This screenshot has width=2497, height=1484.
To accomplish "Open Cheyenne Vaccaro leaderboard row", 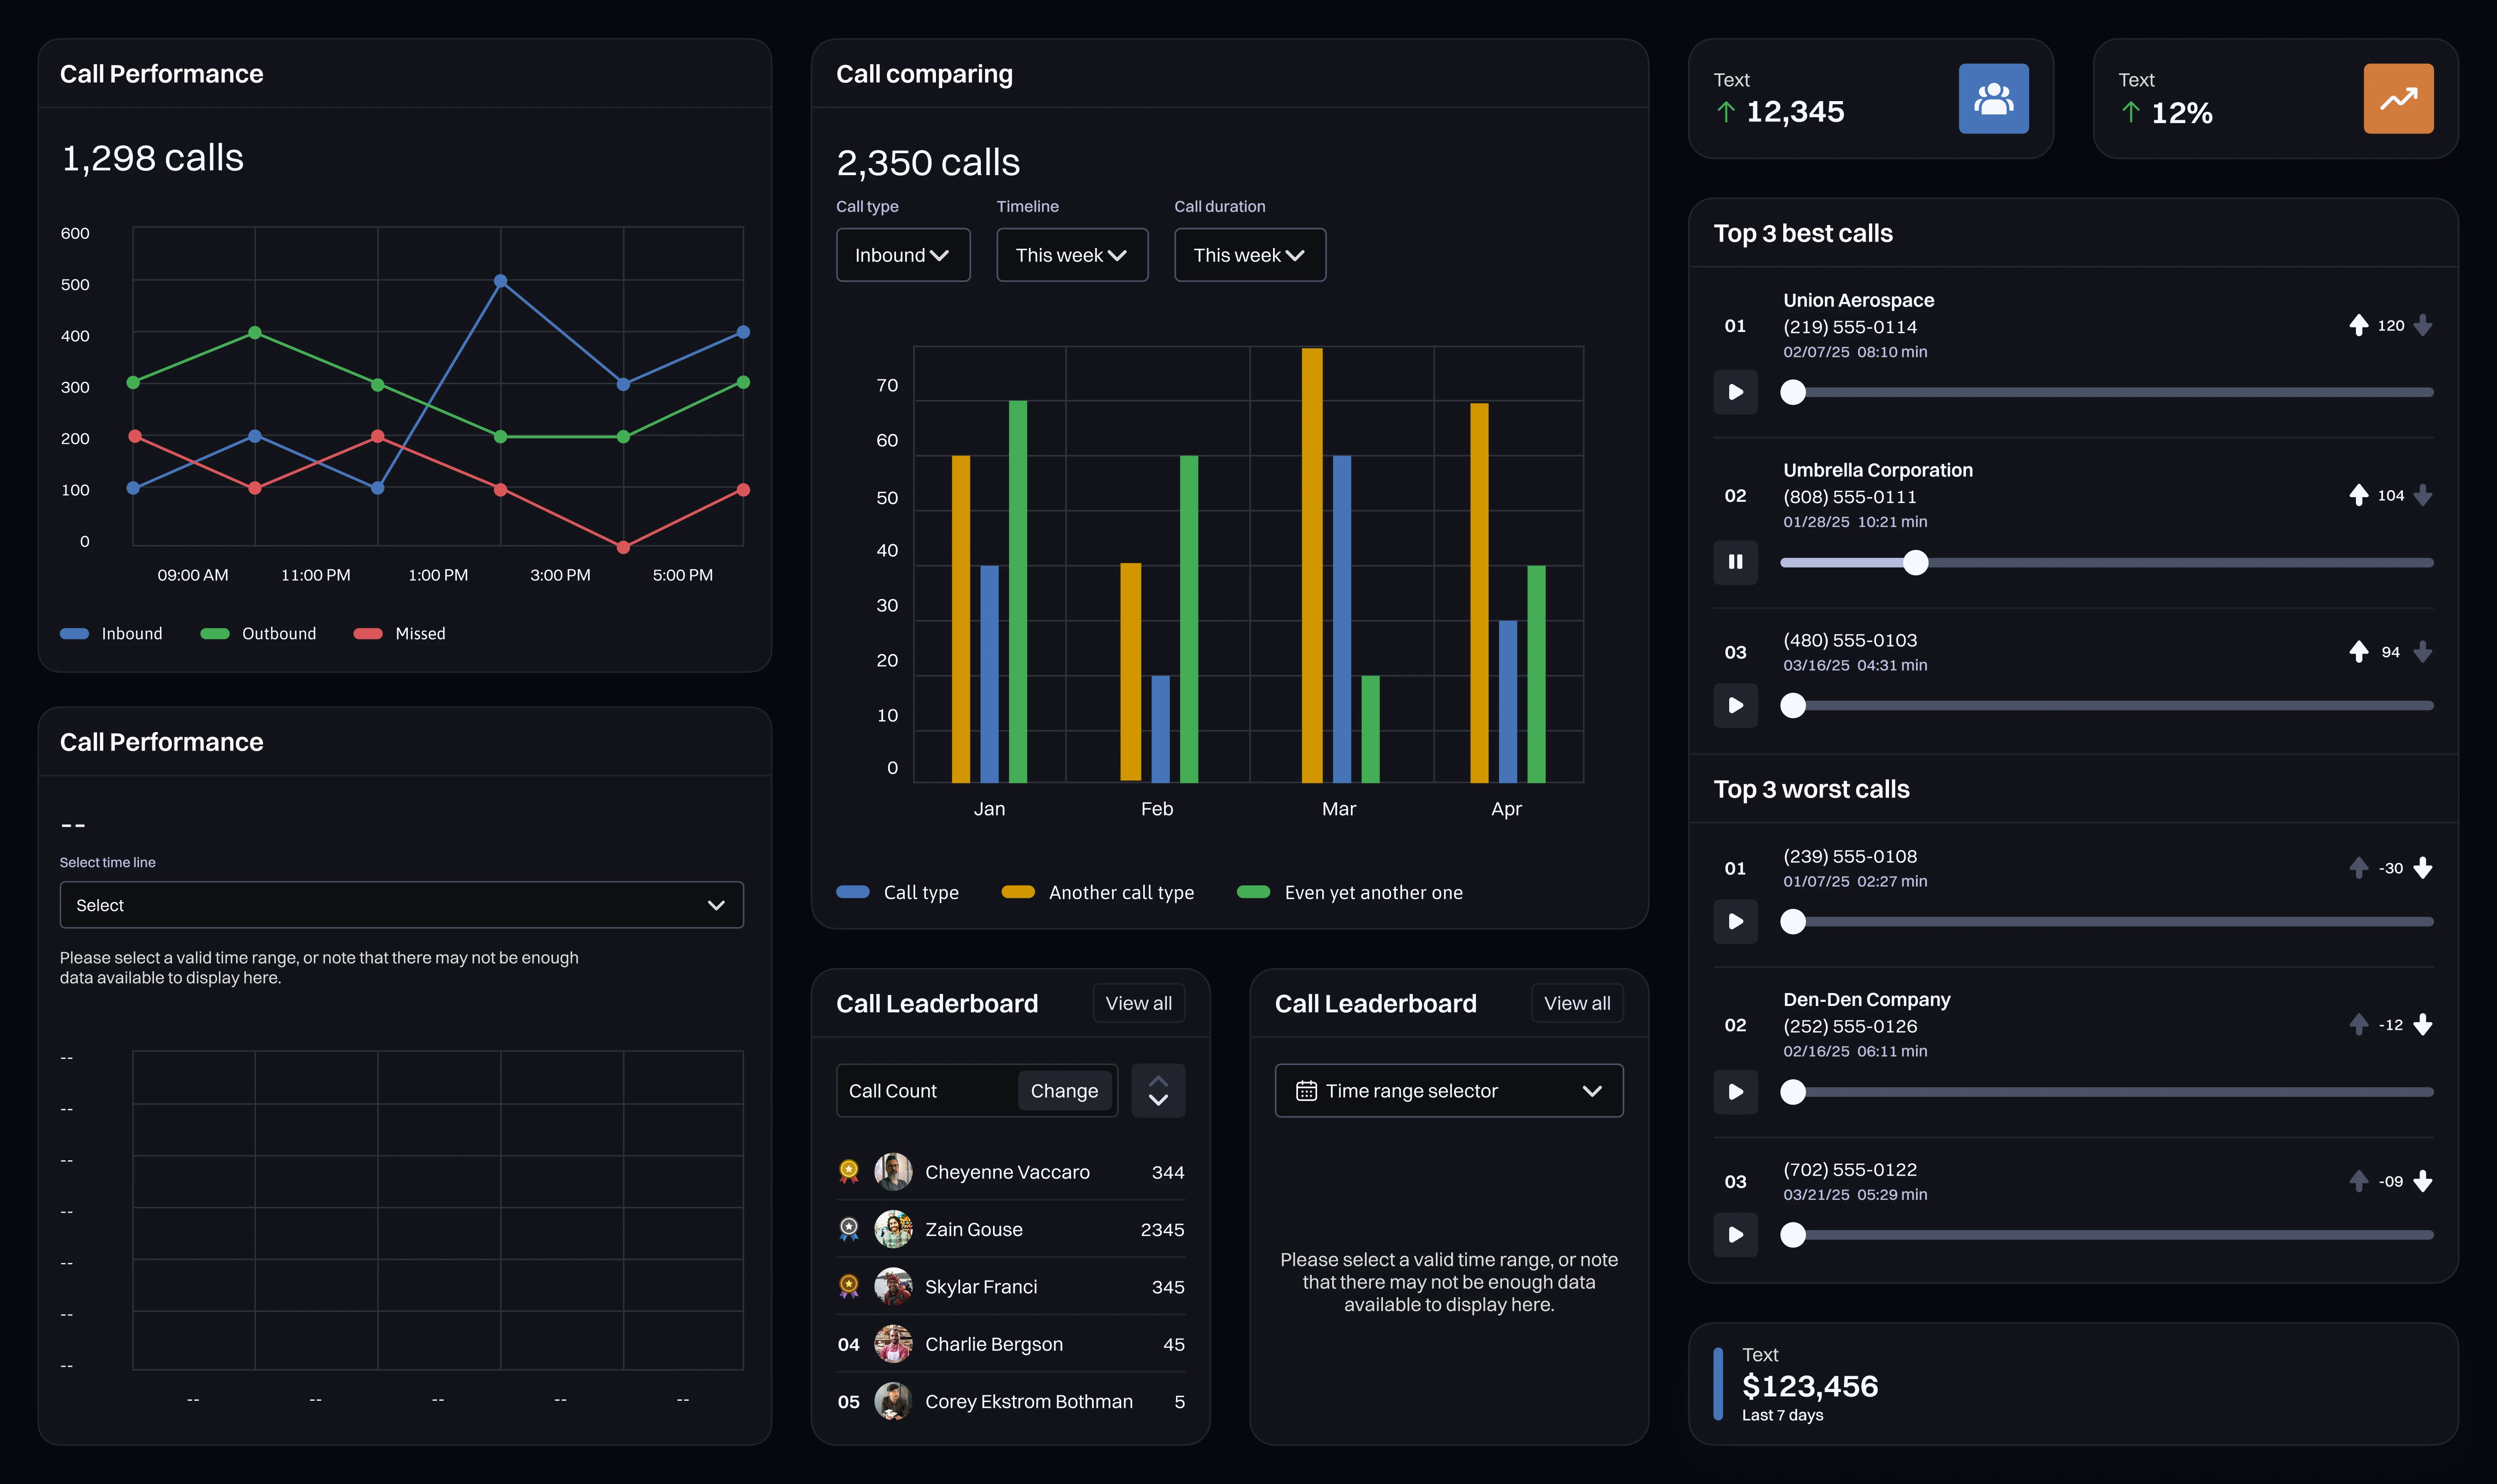I will click(1011, 1171).
